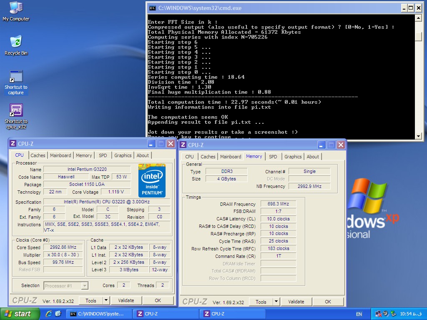The height and width of the screenshot is (320, 427).
Task: Click the system tray clock 10:54
Action: click(411, 314)
